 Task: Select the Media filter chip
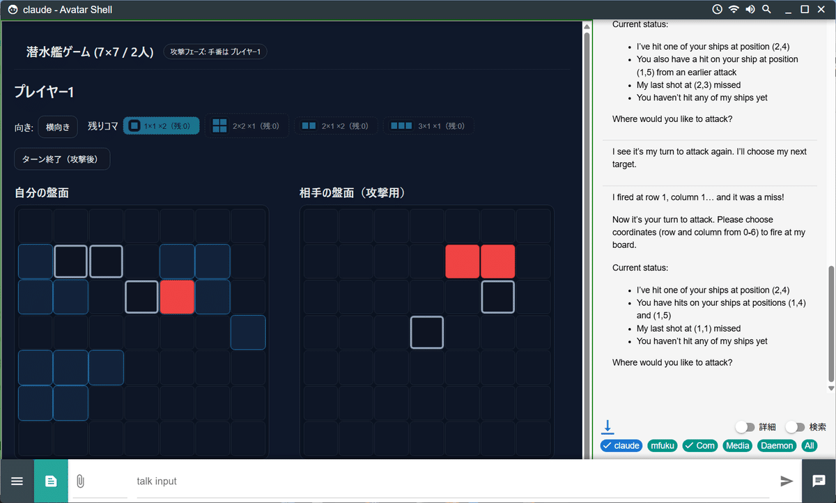point(738,446)
